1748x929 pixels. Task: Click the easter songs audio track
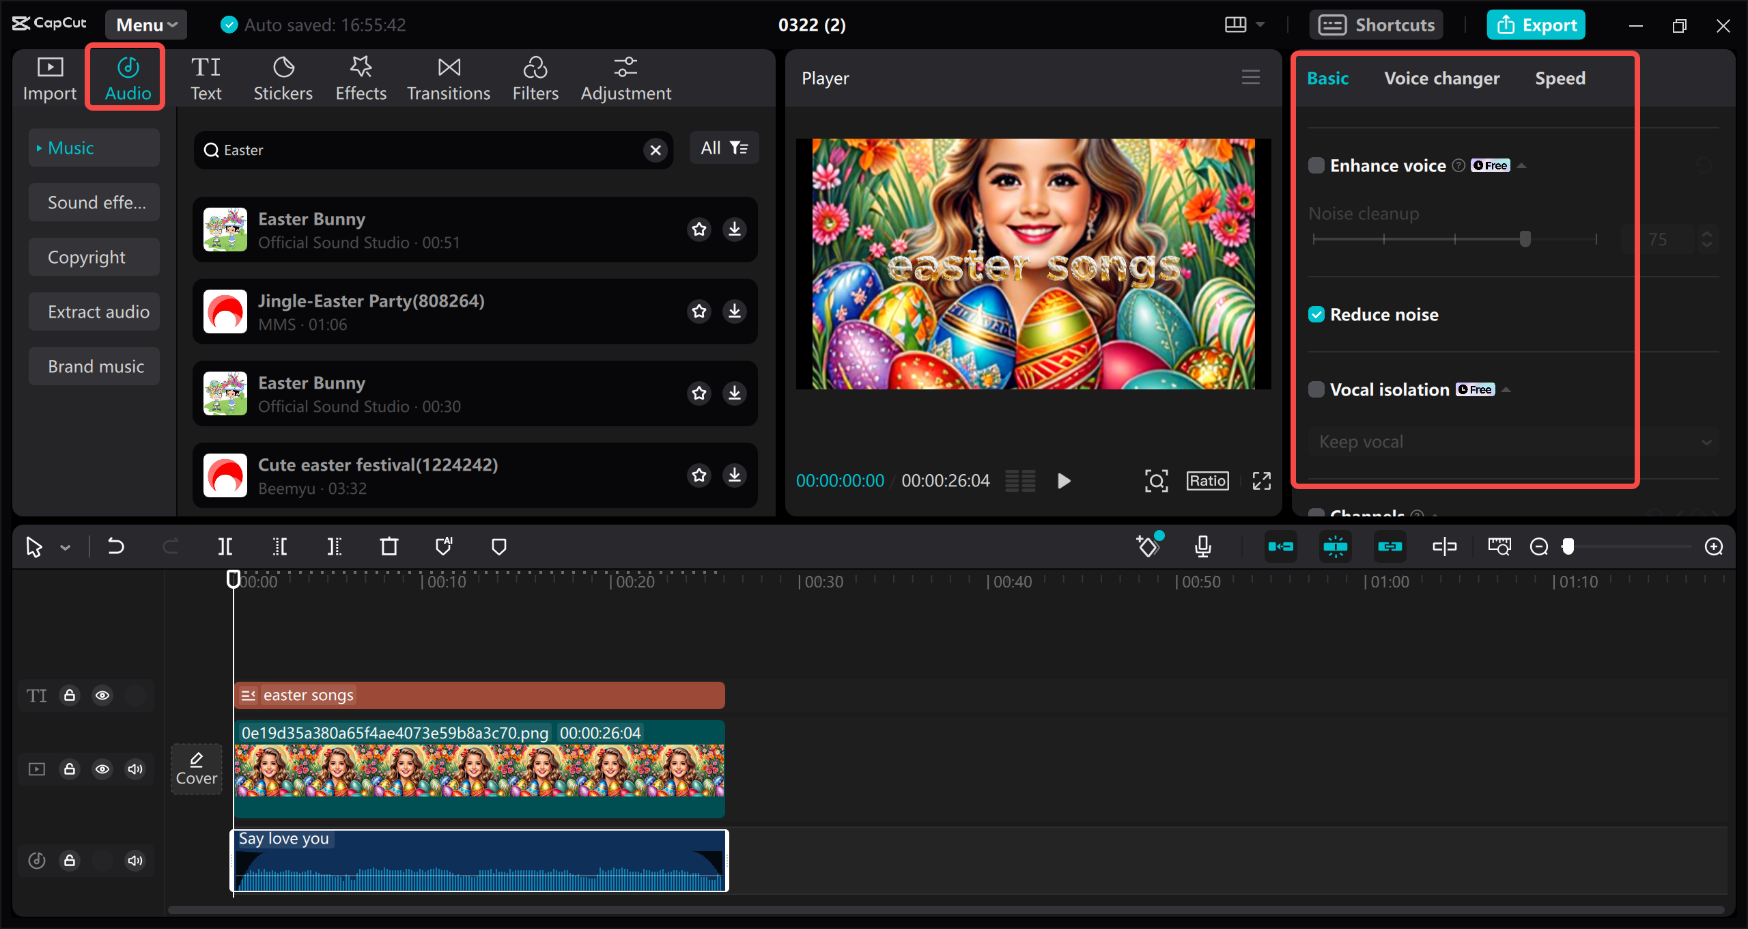[x=480, y=695]
